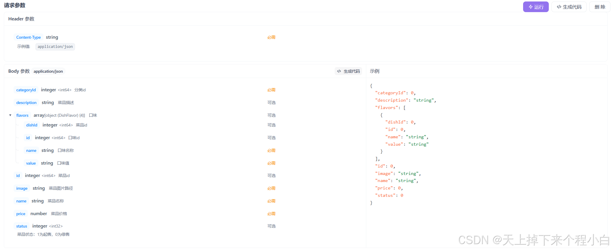612x250 pixels.
Task: Click the 请求参数 heading
Action: 14,5
